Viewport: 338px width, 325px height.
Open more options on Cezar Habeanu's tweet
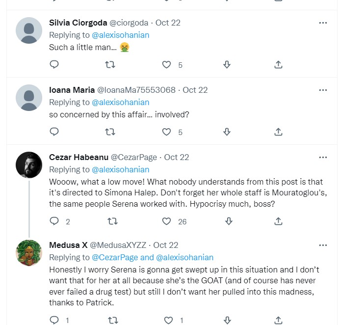(323, 157)
